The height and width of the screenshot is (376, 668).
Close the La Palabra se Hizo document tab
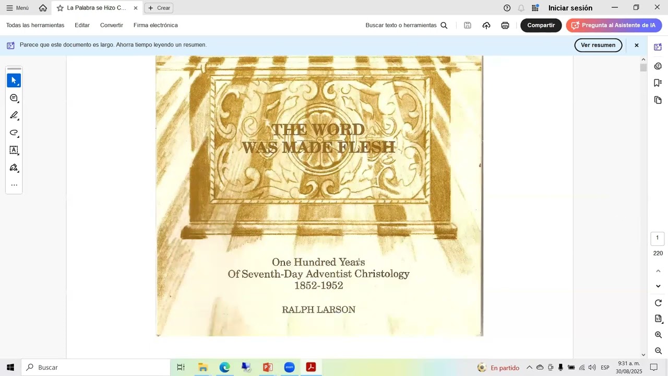[x=136, y=8]
